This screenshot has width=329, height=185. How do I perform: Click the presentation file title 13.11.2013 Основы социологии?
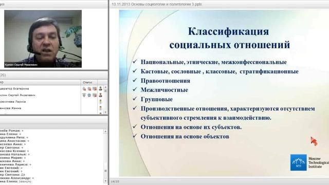click(156, 4)
